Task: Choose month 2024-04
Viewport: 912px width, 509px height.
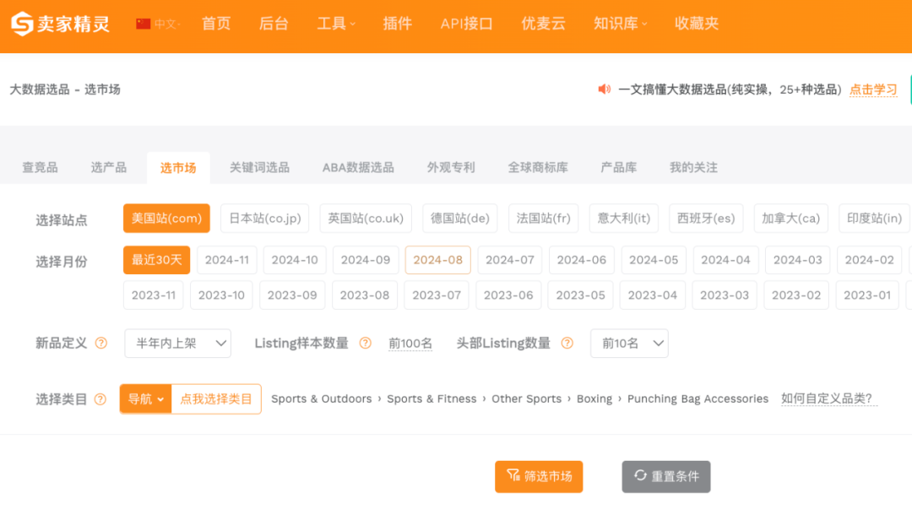Action: 726,260
